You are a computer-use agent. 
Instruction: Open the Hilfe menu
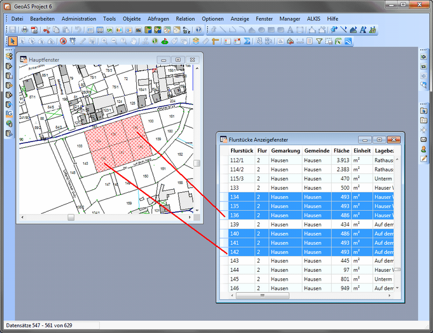coord(333,19)
